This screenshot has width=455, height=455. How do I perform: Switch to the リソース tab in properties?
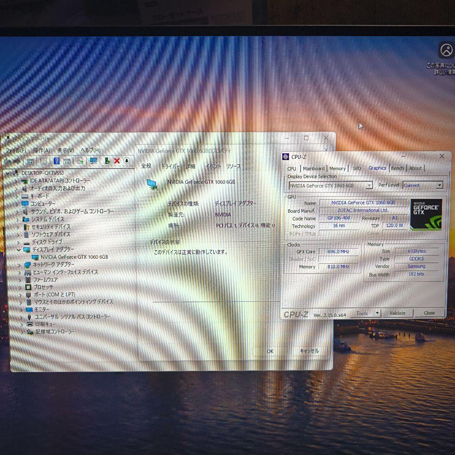[x=233, y=166]
